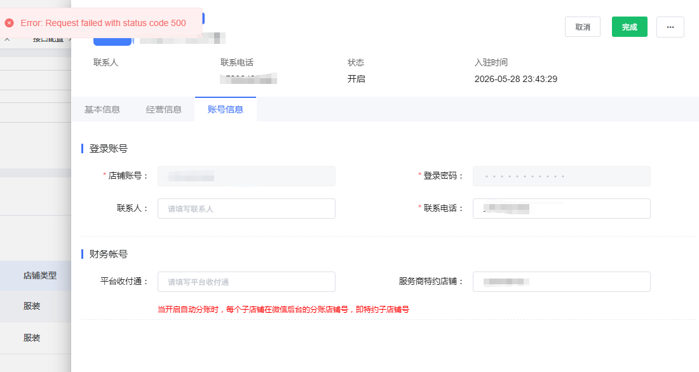Click the 财务帐号 section heading
The image size is (699, 372).
coord(108,254)
